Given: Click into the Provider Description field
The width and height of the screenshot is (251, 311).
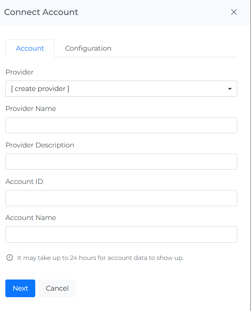Looking at the screenshot, I should point(121,162).
